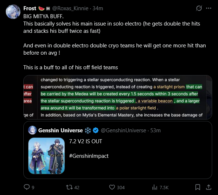
Task: Open the tweet's three-dot more menu
Action: coord(209,8)
